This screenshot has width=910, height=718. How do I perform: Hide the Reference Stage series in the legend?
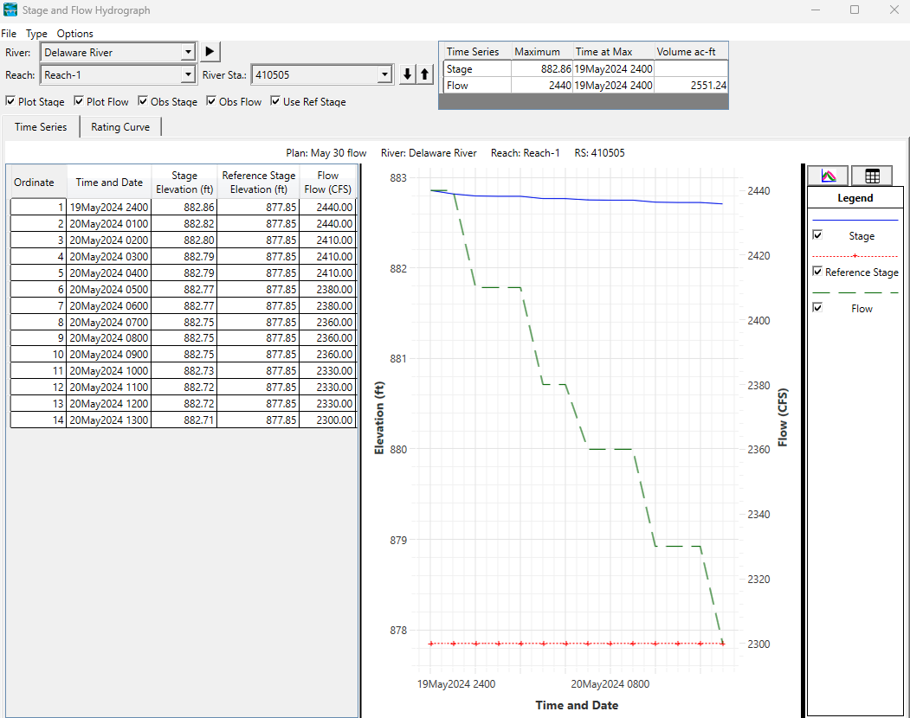coord(817,272)
